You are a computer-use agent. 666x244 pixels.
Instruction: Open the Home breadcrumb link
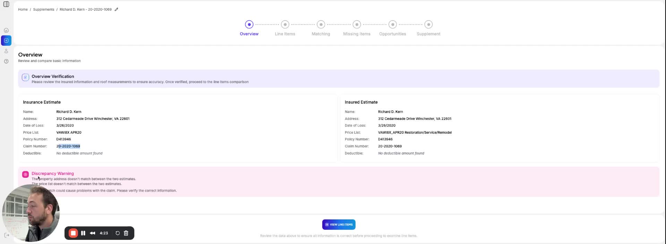(x=23, y=9)
